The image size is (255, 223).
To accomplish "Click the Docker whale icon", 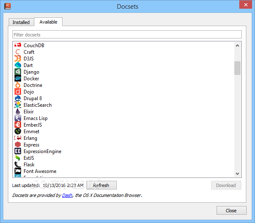I will pos(18,78).
